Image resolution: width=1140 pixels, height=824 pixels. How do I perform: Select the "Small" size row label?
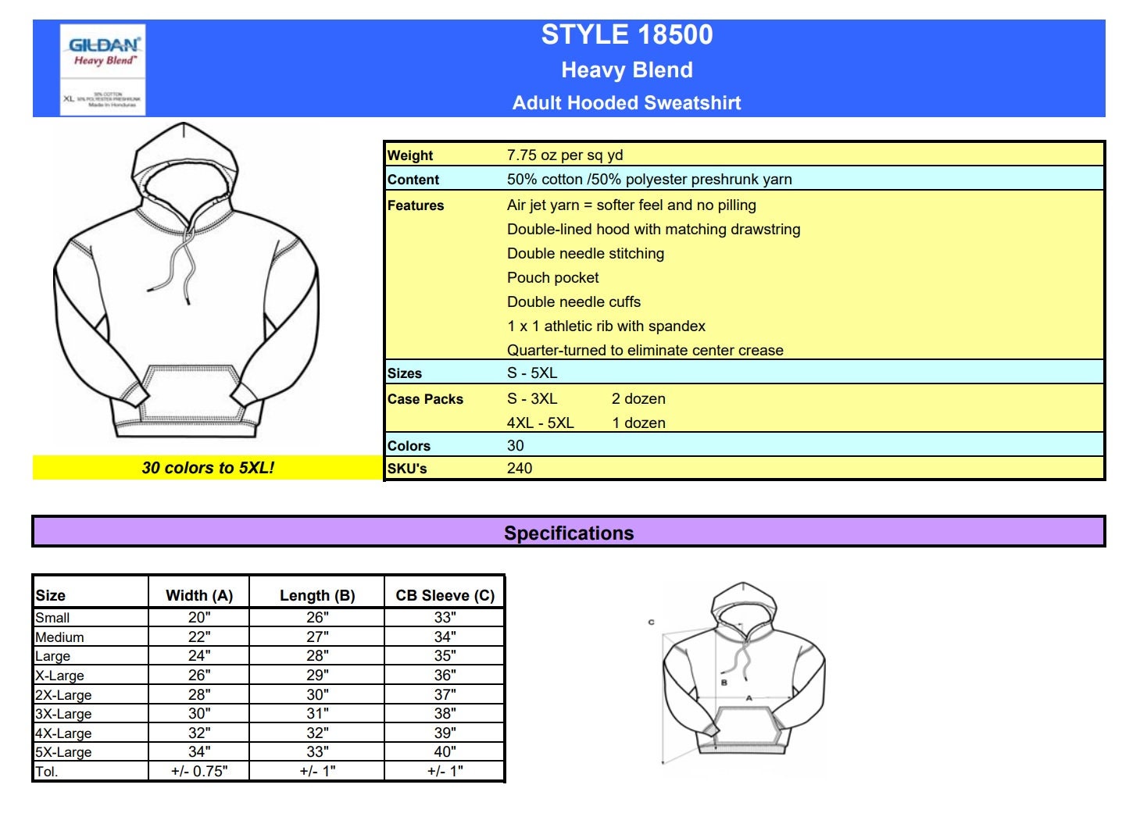click(x=52, y=618)
